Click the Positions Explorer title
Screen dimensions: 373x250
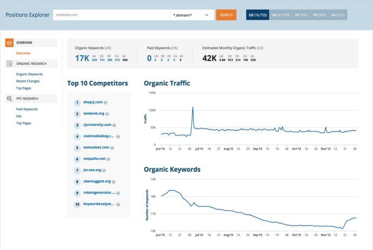pyautogui.click(x=28, y=15)
